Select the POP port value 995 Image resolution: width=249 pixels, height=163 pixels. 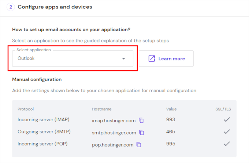(171, 144)
